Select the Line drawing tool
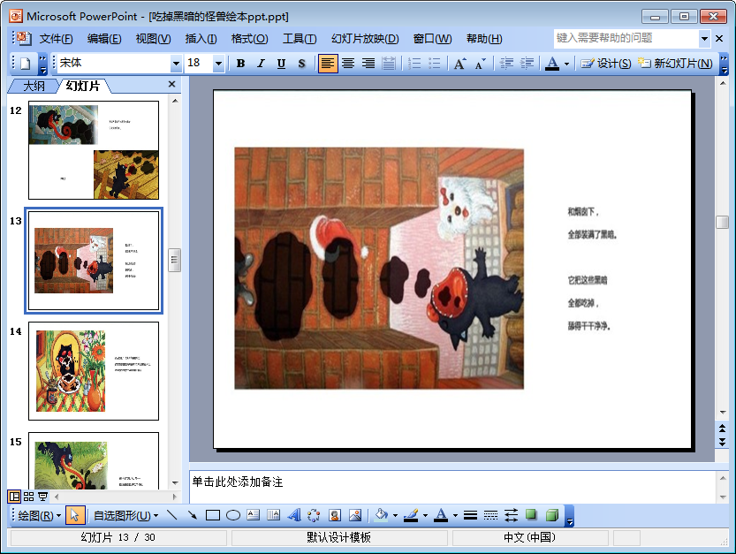 click(172, 515)
